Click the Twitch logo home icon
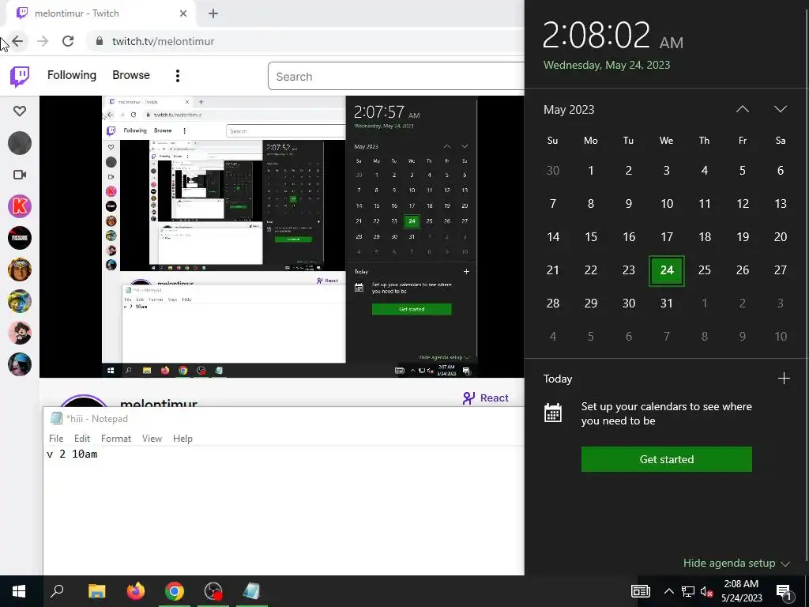The height and width of the screenshot is (607, 809). pyautogui.click(x=20, y=77)
